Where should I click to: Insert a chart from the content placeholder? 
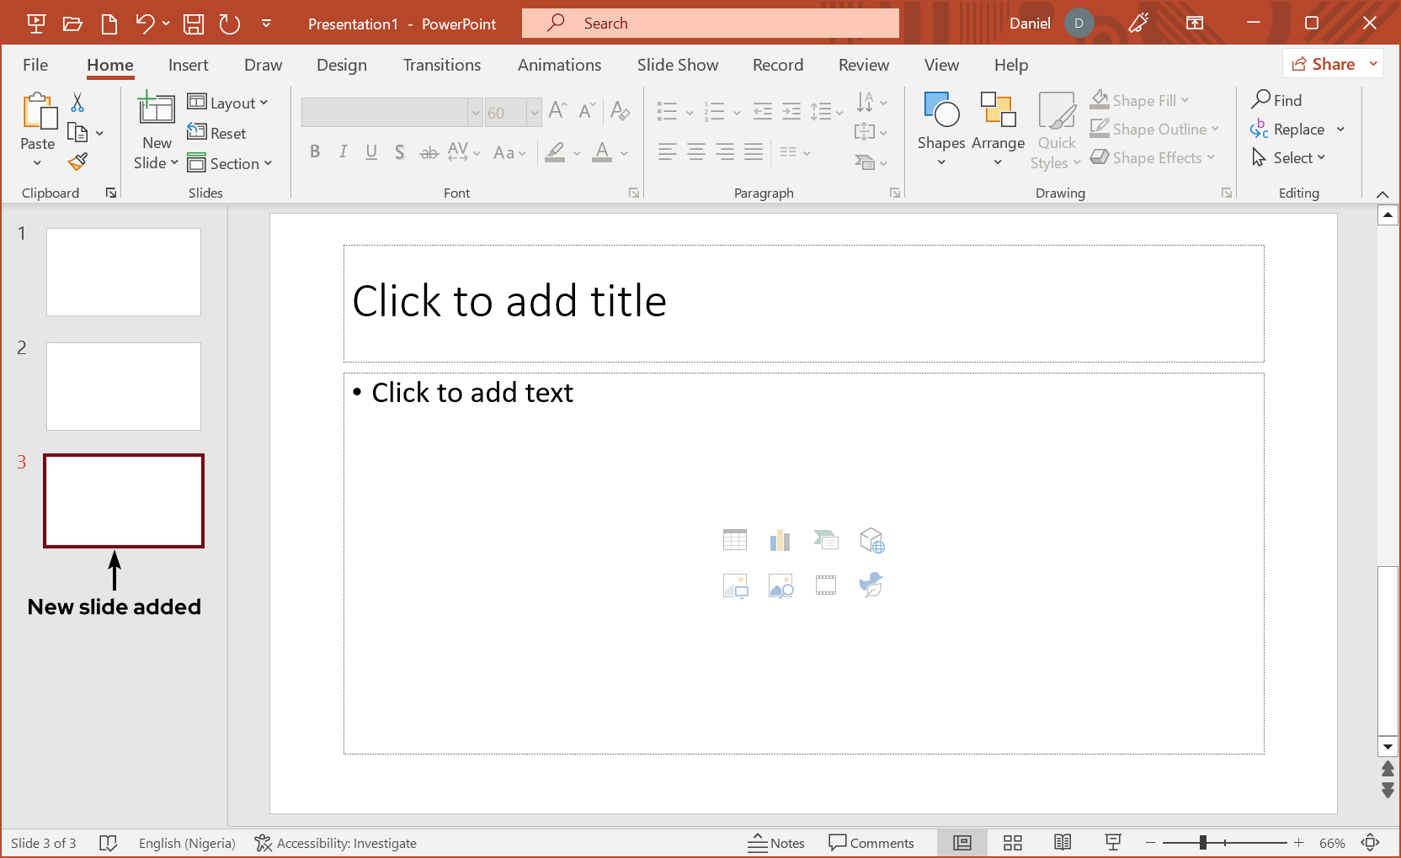point(780,539)
